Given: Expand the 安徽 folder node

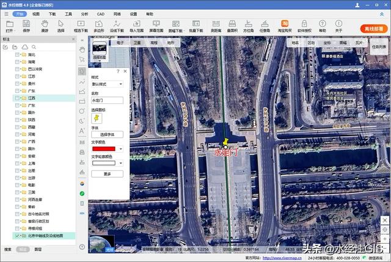Looking at the screenshot, I should pos(21,156).
